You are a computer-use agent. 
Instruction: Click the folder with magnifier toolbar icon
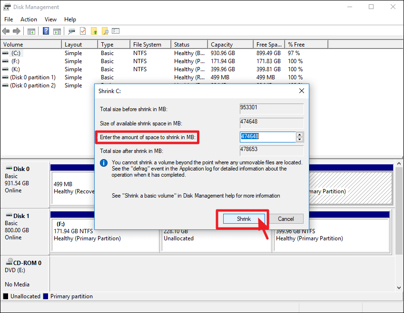click(x=105, y=31)
